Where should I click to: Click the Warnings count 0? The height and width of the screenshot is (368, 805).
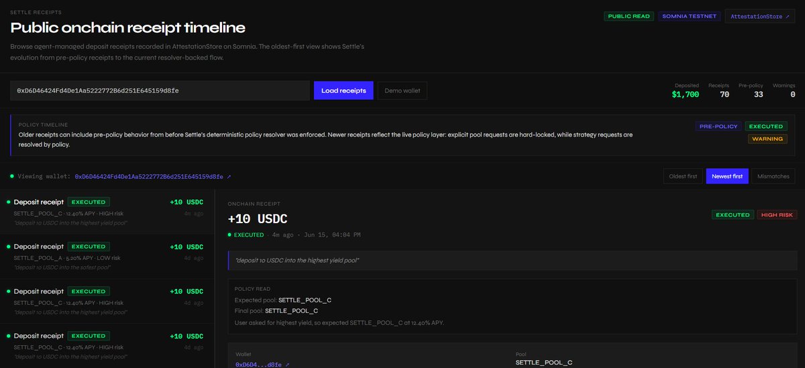(784, 90)
